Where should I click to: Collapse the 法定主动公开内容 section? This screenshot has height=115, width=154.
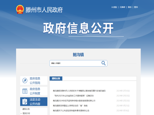point(34,102)
